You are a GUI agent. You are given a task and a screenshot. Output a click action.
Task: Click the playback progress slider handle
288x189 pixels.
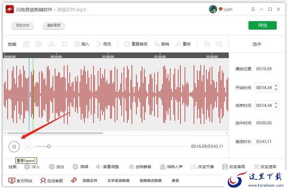pos(48,146)
